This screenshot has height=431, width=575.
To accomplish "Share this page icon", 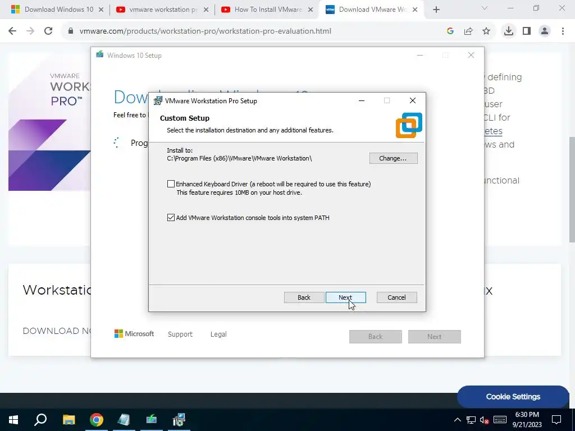I will (x=468, y=31).
